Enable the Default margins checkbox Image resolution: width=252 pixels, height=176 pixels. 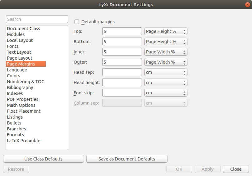click(x=77, y=22)
